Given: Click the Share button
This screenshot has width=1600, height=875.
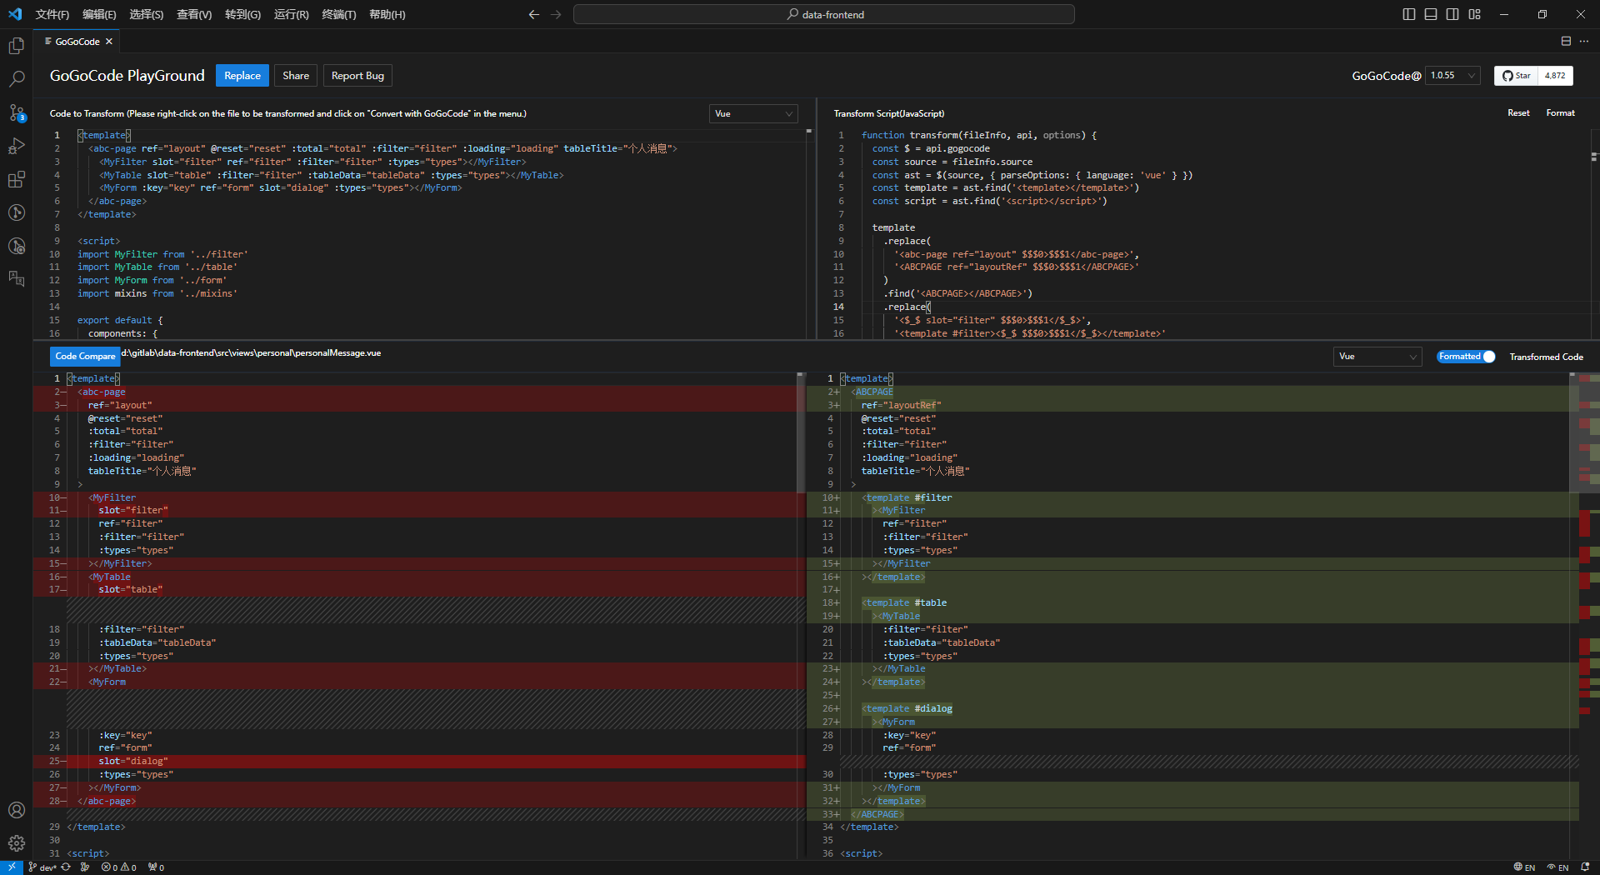Looking at the screenshot, I should point(296,76).
